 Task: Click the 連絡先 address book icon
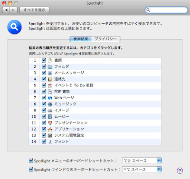coord(50,79)
